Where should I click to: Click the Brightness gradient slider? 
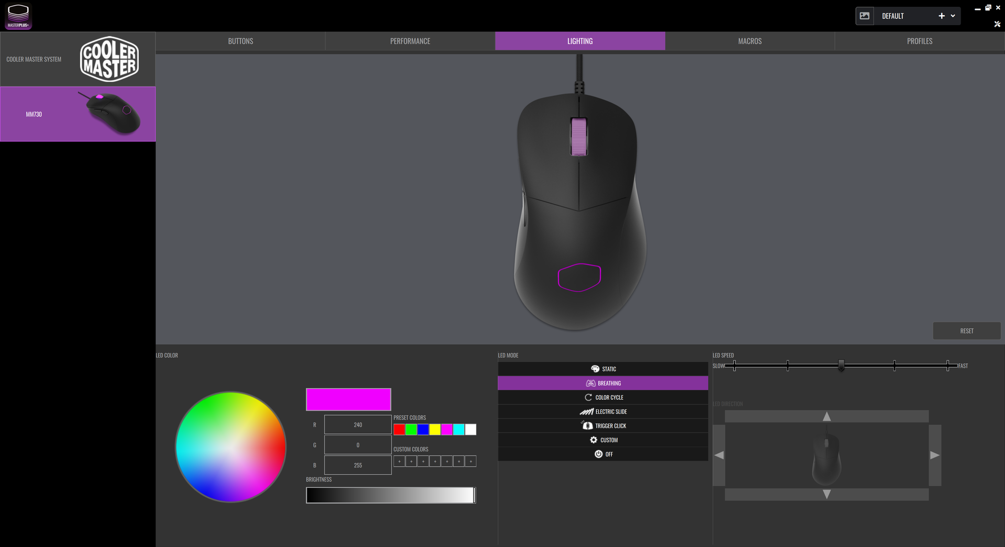(391, 495)
